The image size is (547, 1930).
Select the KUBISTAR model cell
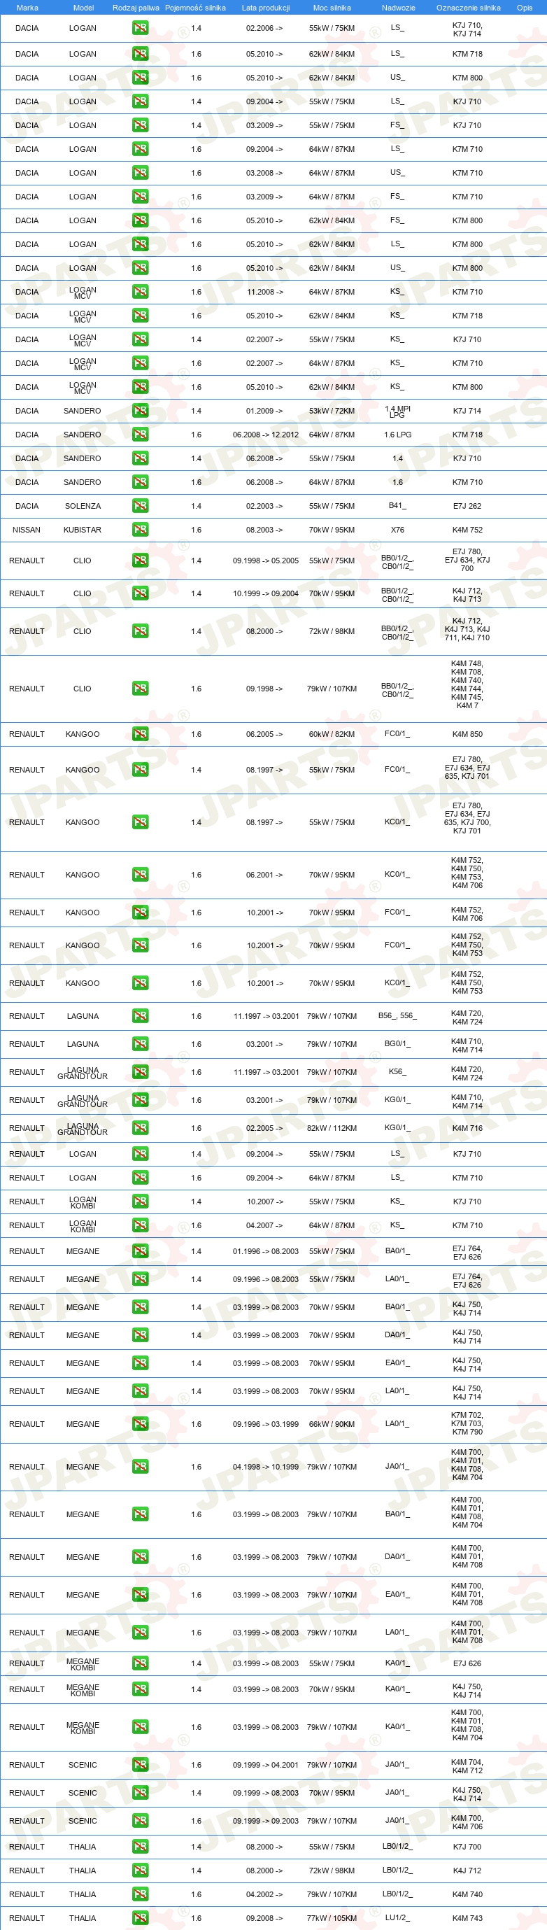coord(83,530)
